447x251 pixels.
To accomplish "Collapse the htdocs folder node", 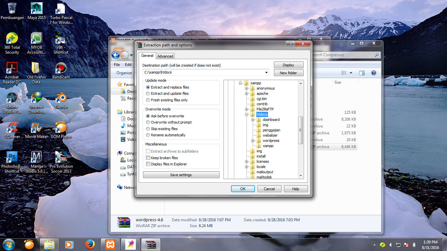I will [x=247, y=114].
